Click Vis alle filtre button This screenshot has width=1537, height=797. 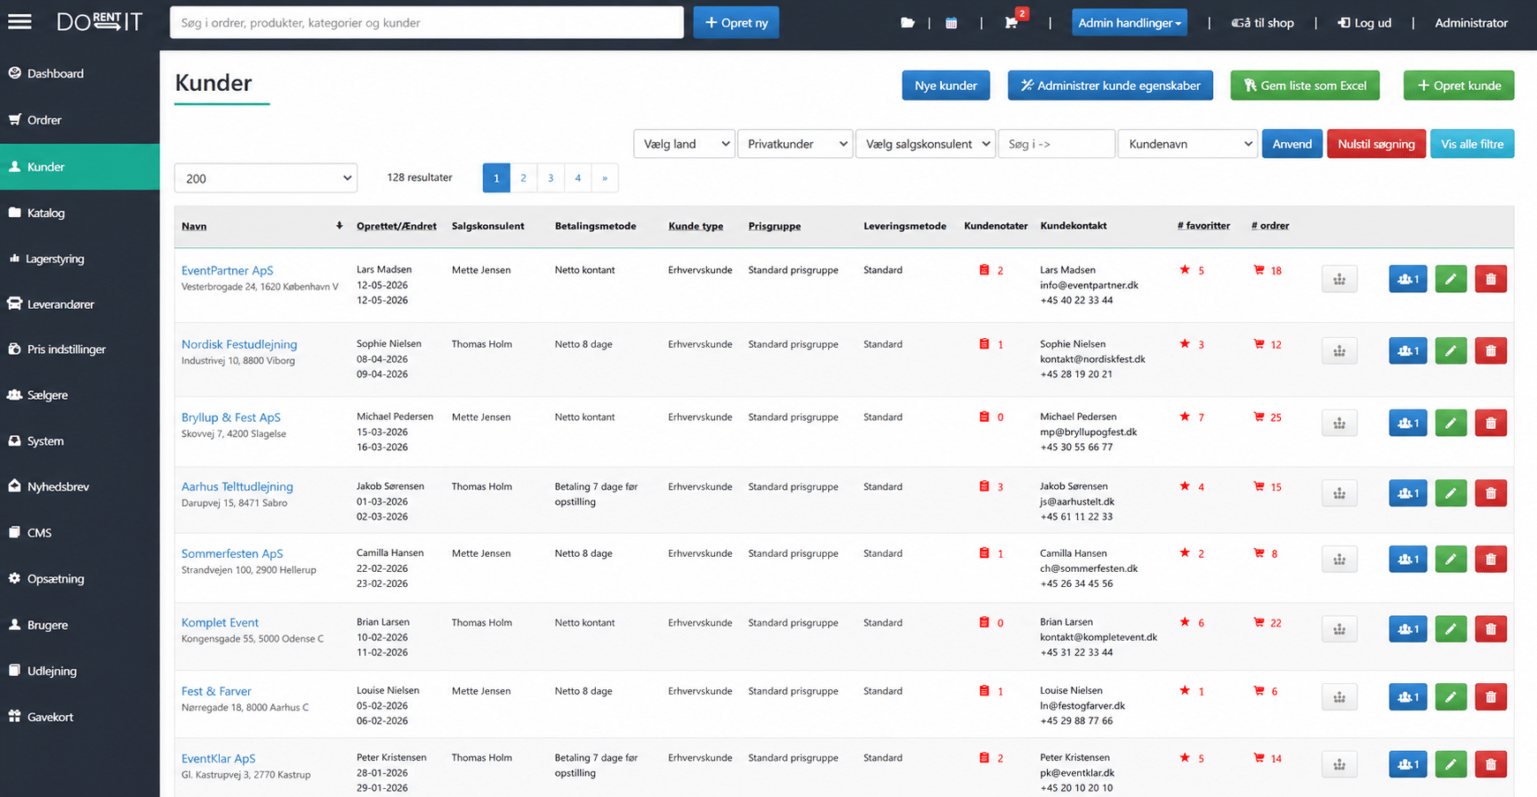pyautogui.click(x=1472, y=144)
